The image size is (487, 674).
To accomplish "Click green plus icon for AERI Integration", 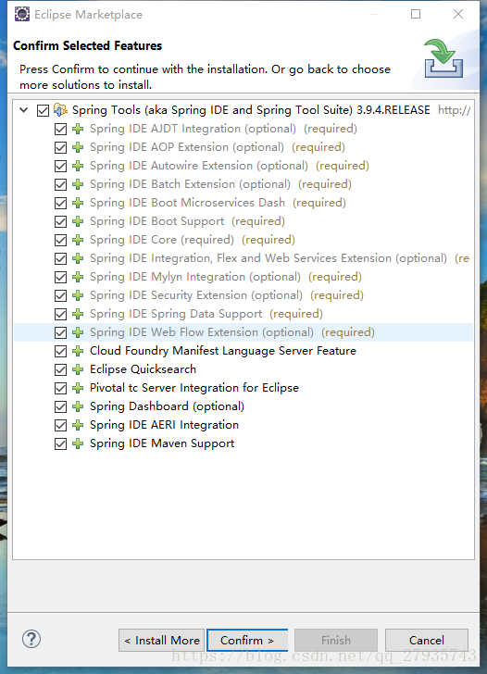I will (x=78, y=425).
